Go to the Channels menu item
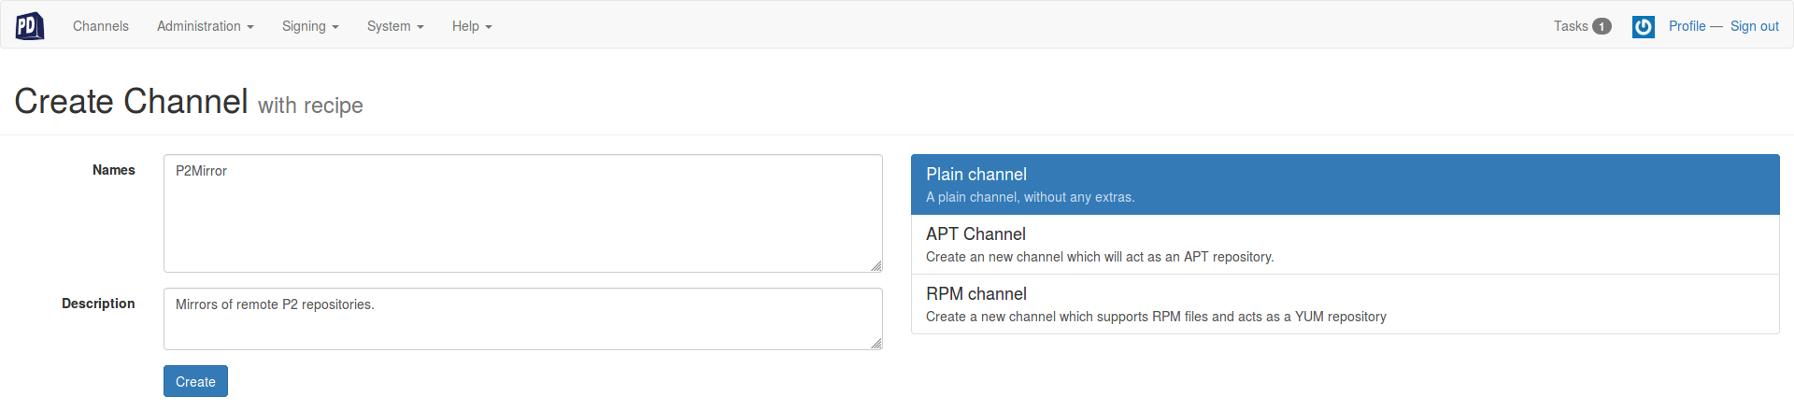Screen dimensions: 1794x410 (101, 26)
